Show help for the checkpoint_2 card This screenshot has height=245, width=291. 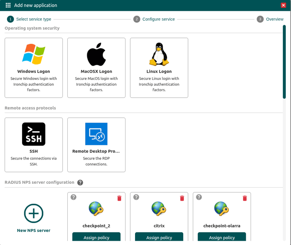pos(73,197)
